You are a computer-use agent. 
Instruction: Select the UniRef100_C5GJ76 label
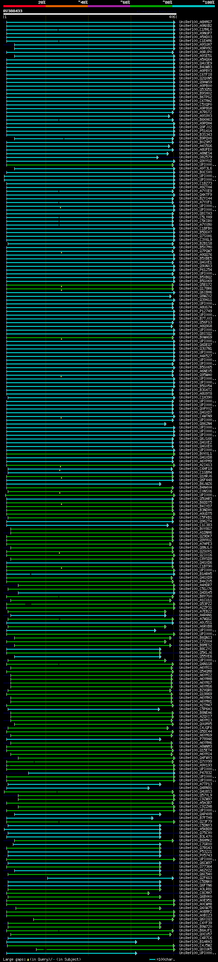tap(196, 589)
